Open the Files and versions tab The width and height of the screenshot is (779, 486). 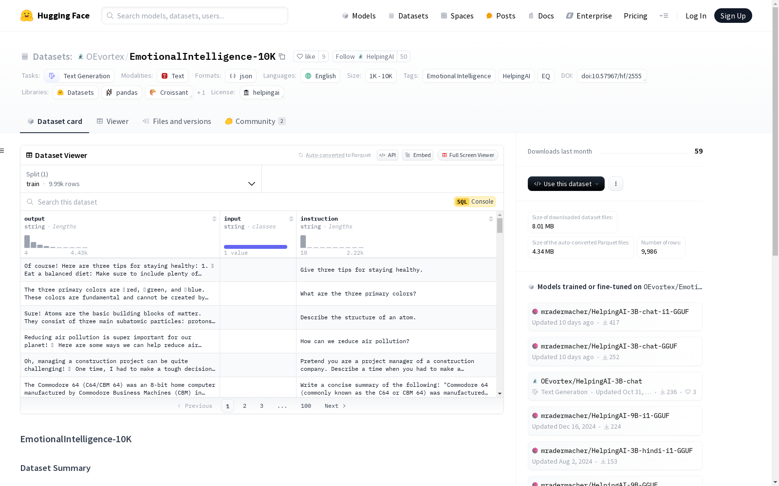coord(177,121)
